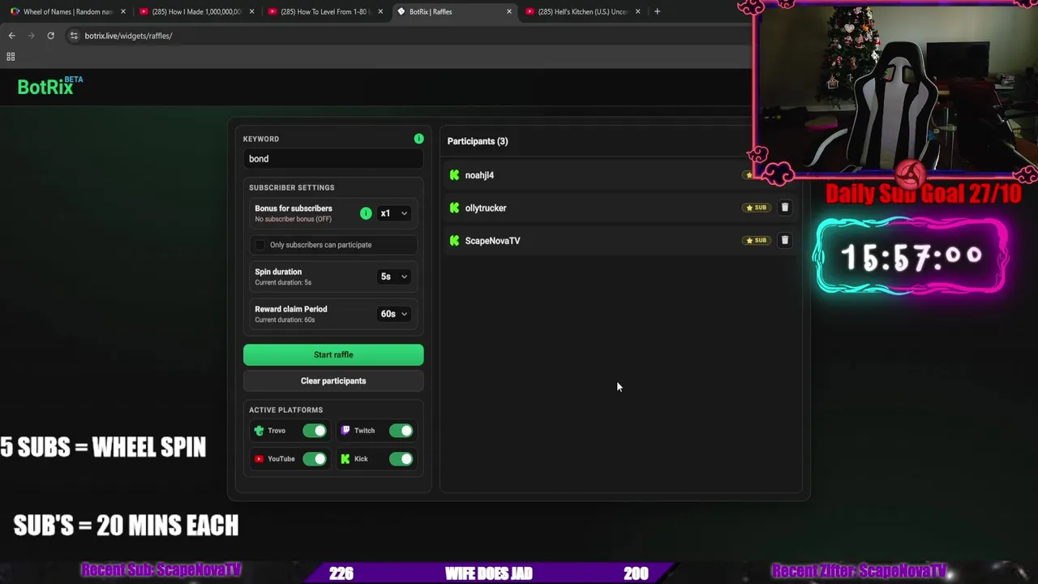Toggle the Twitch platform switch
The image size is (1038, 584).
pyautogui.click(x=401, y=431)
